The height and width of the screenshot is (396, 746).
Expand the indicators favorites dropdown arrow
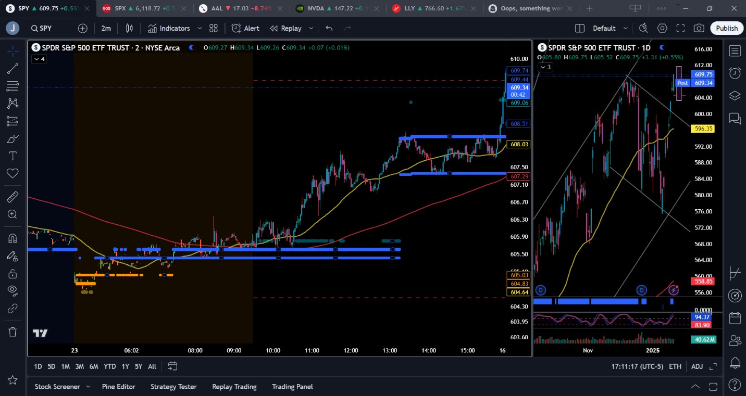[199, 28]
